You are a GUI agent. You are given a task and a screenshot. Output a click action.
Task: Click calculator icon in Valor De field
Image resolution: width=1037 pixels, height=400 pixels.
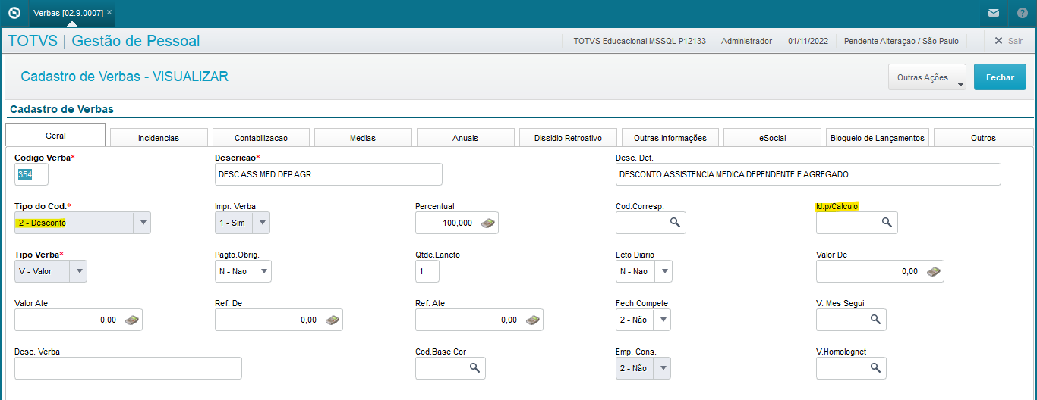coord(933,271)
